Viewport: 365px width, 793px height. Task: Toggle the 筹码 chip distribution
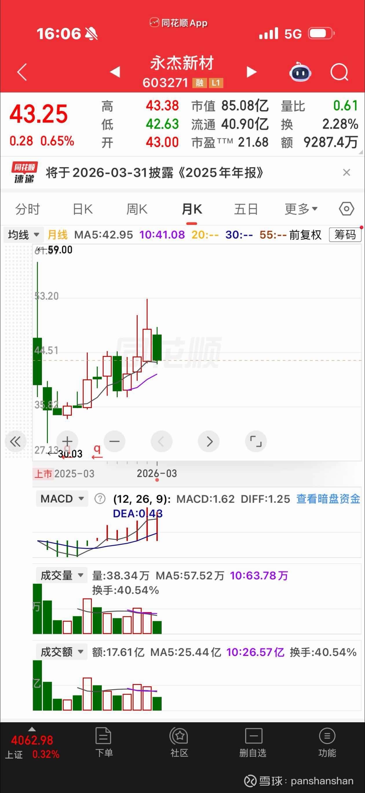(x=345, y=235)
